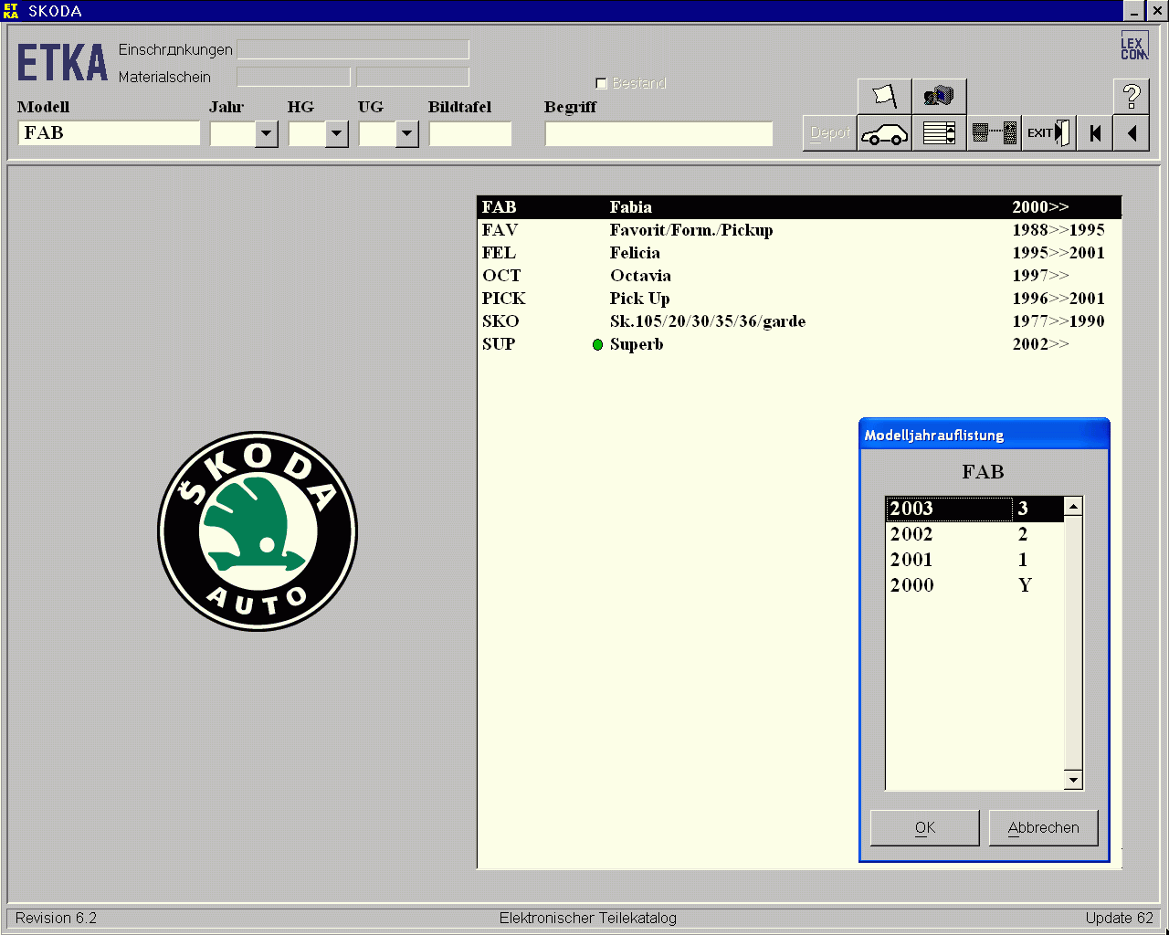Click Elektronischer Teilekatalog in the status bar

pos(588,919)
